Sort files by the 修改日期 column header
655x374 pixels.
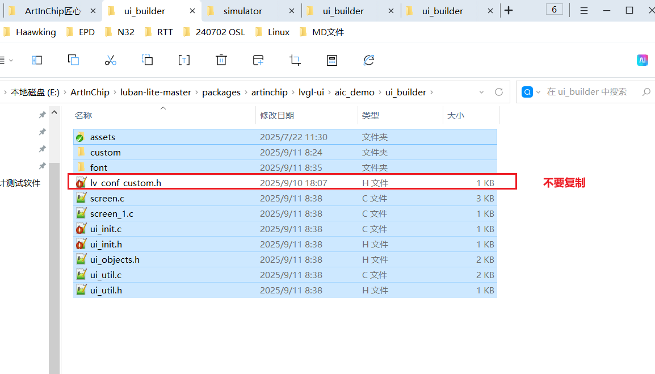277,115
